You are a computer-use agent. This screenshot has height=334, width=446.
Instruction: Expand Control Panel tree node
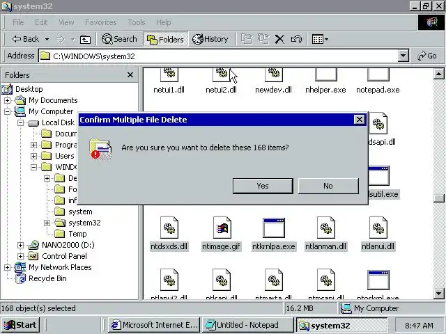pyautogui.click(x=20, y=256)
